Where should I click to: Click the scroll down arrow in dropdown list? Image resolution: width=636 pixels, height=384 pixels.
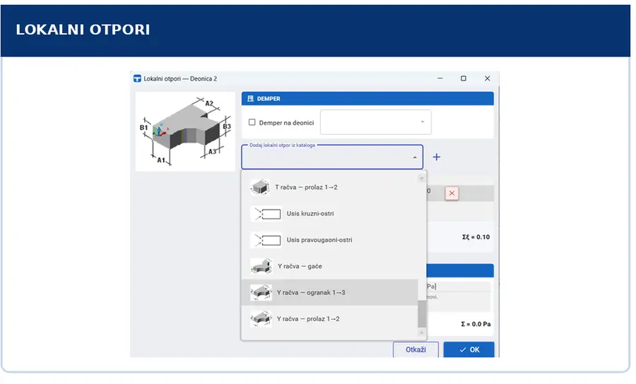pos(422,332)
